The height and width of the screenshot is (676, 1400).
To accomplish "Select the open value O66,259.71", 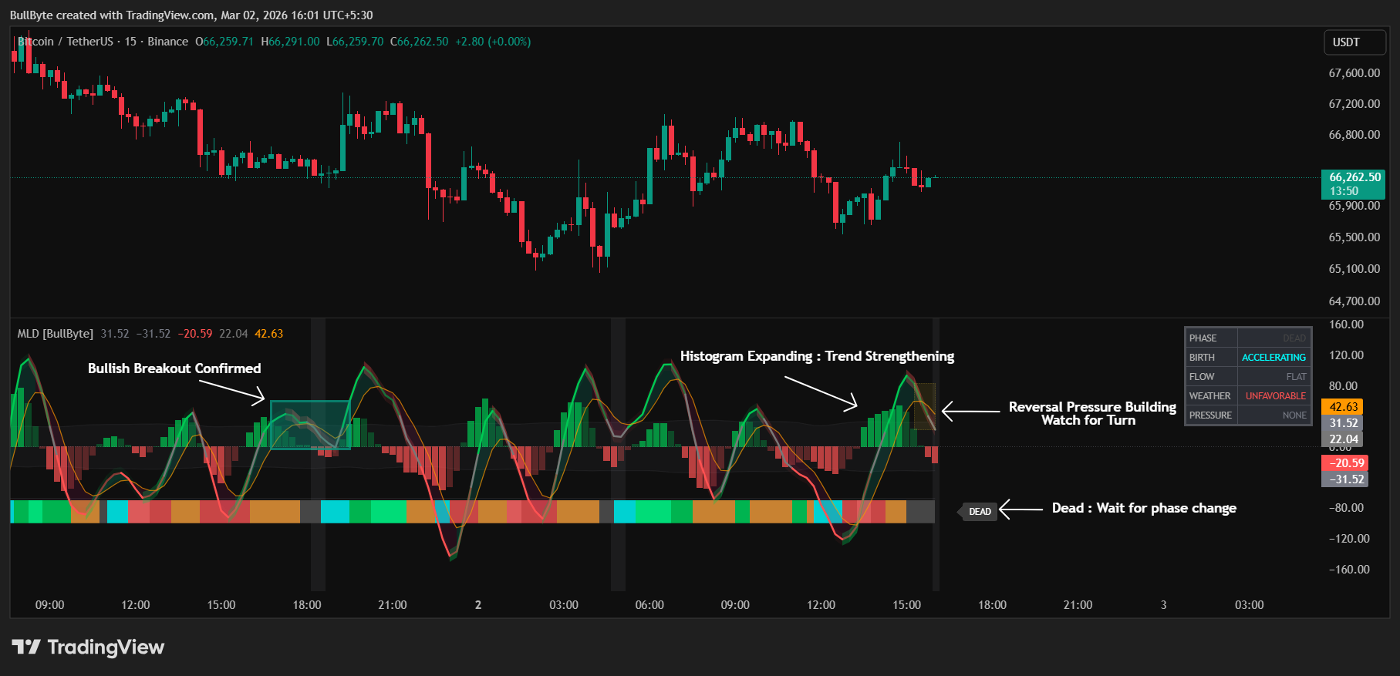I will coord(224,42).
